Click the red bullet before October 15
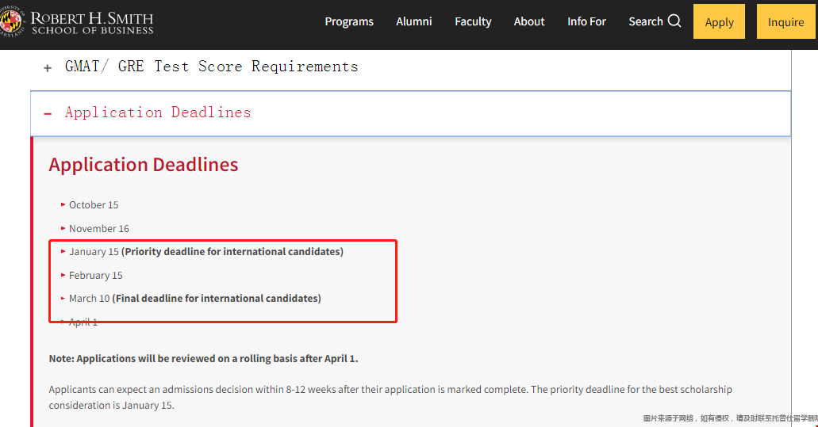Screen dimensions: 818x427 pyautogui.click(x=63, y=204)
